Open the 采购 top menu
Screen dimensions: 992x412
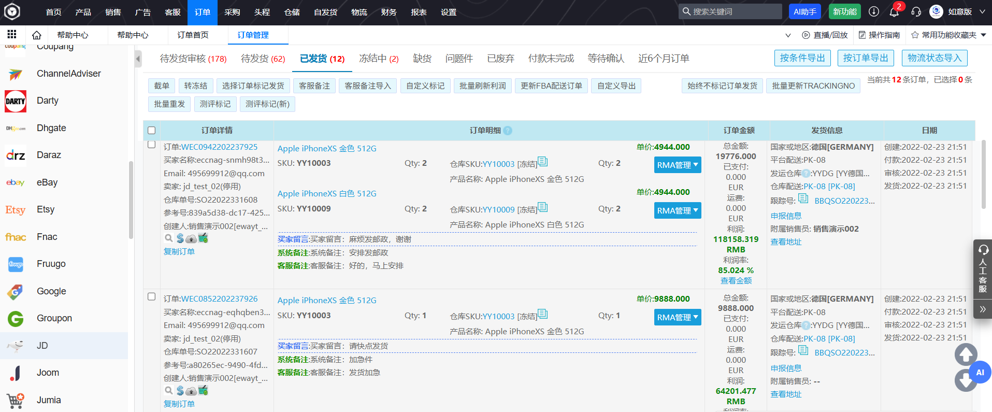pyautogui.click(x=232, y=12)
